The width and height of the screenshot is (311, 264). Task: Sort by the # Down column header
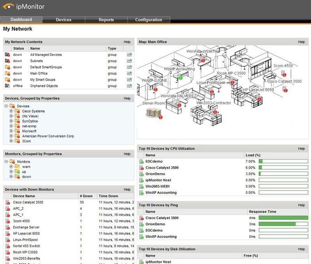point(86,196)
